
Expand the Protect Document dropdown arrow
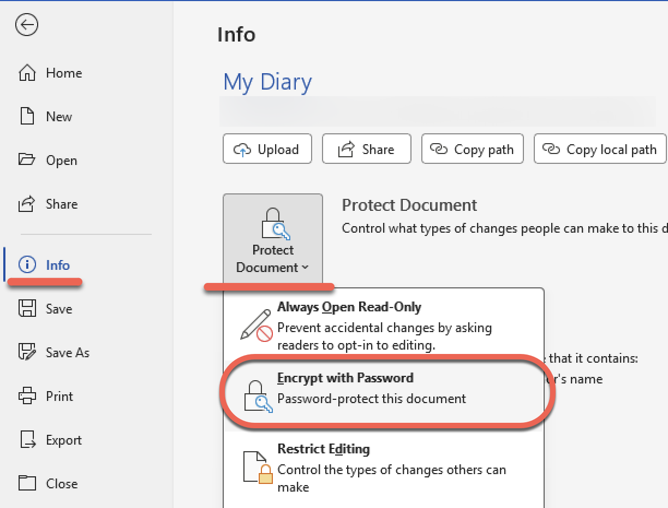[x=305, y=268]
